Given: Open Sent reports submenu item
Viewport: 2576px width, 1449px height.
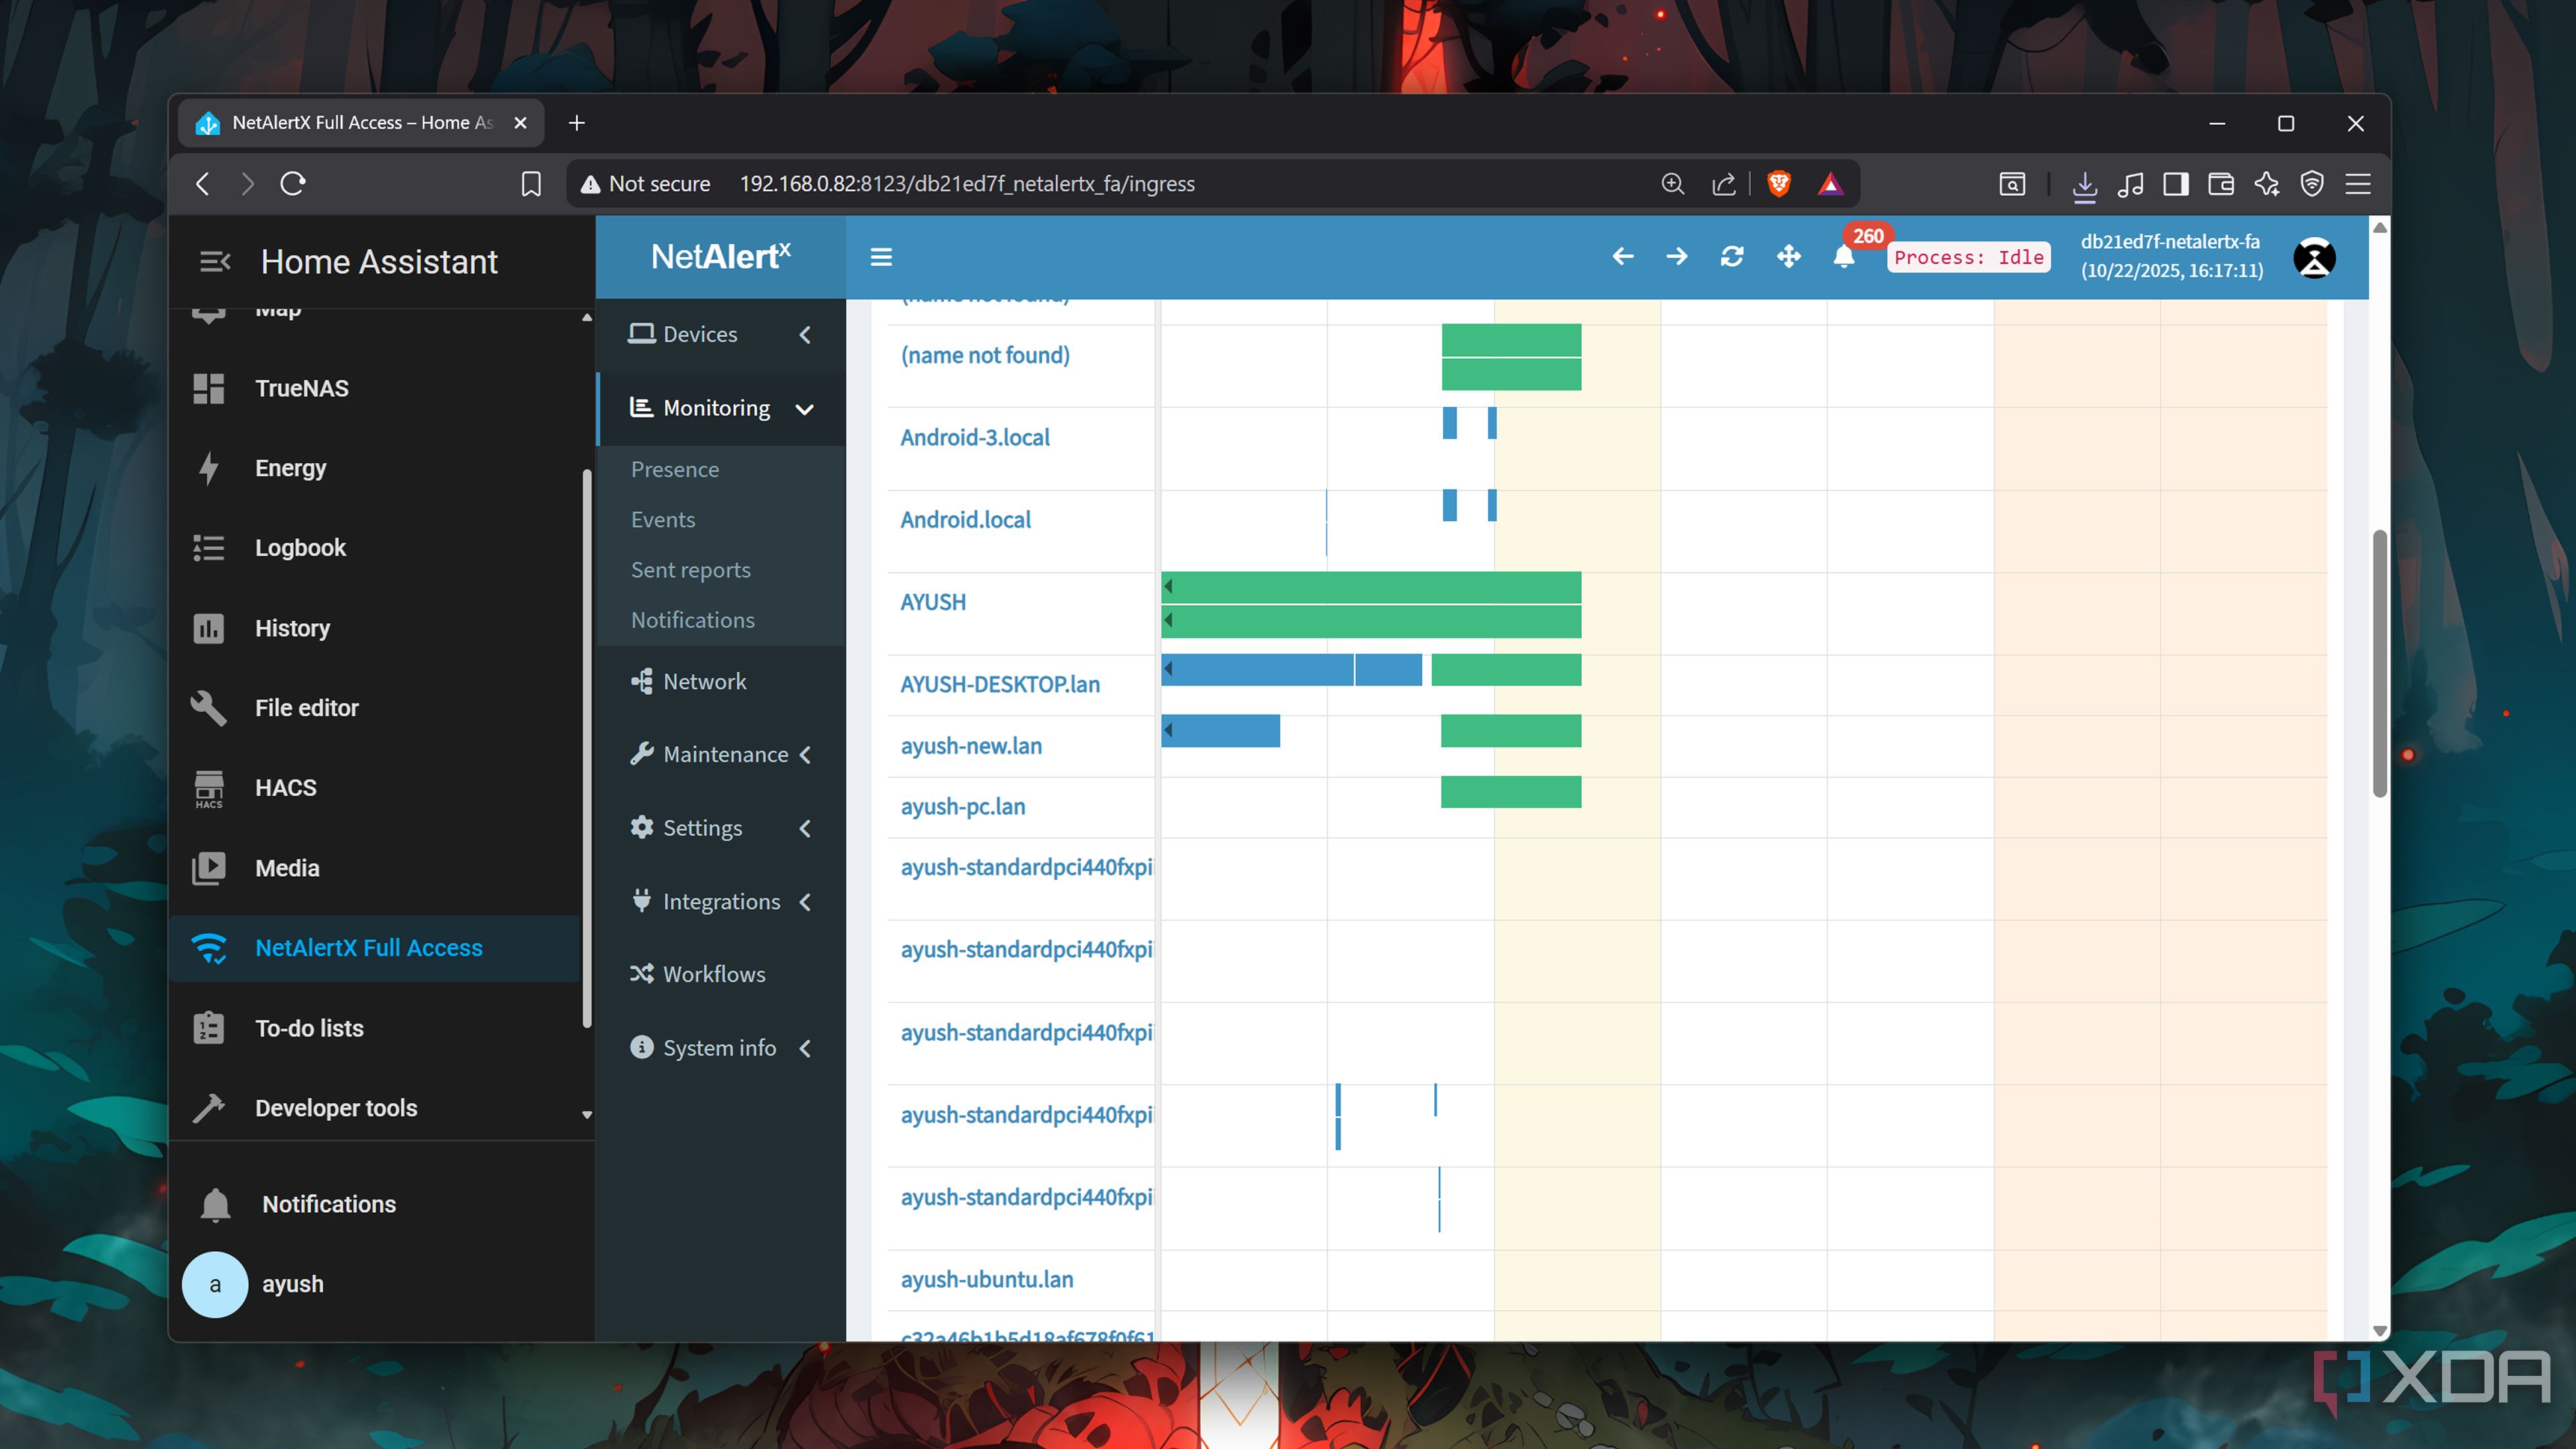Looking at the screenshot, I should pyautogui.click(x=690, y=570).
